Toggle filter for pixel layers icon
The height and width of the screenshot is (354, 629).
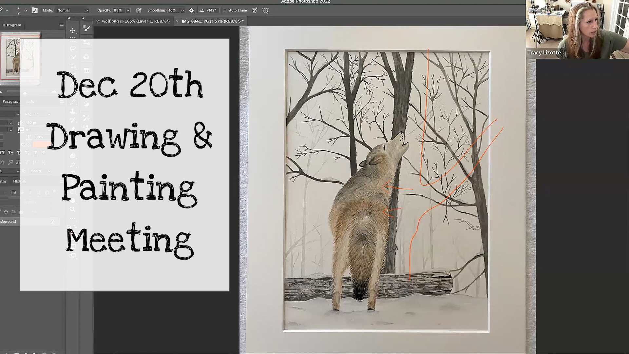click(x=13, y=192)
